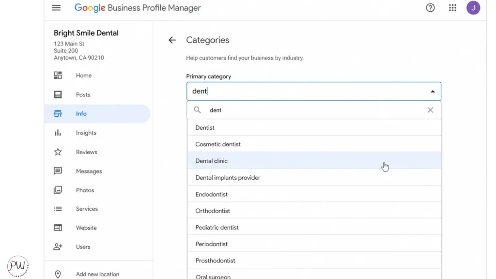Click the Photos icon in sidebar
This screenshot has width=496, height=279.
coord(58,190)
